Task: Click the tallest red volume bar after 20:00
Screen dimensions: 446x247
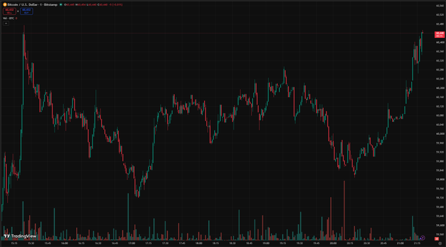Action: point(344,210)
